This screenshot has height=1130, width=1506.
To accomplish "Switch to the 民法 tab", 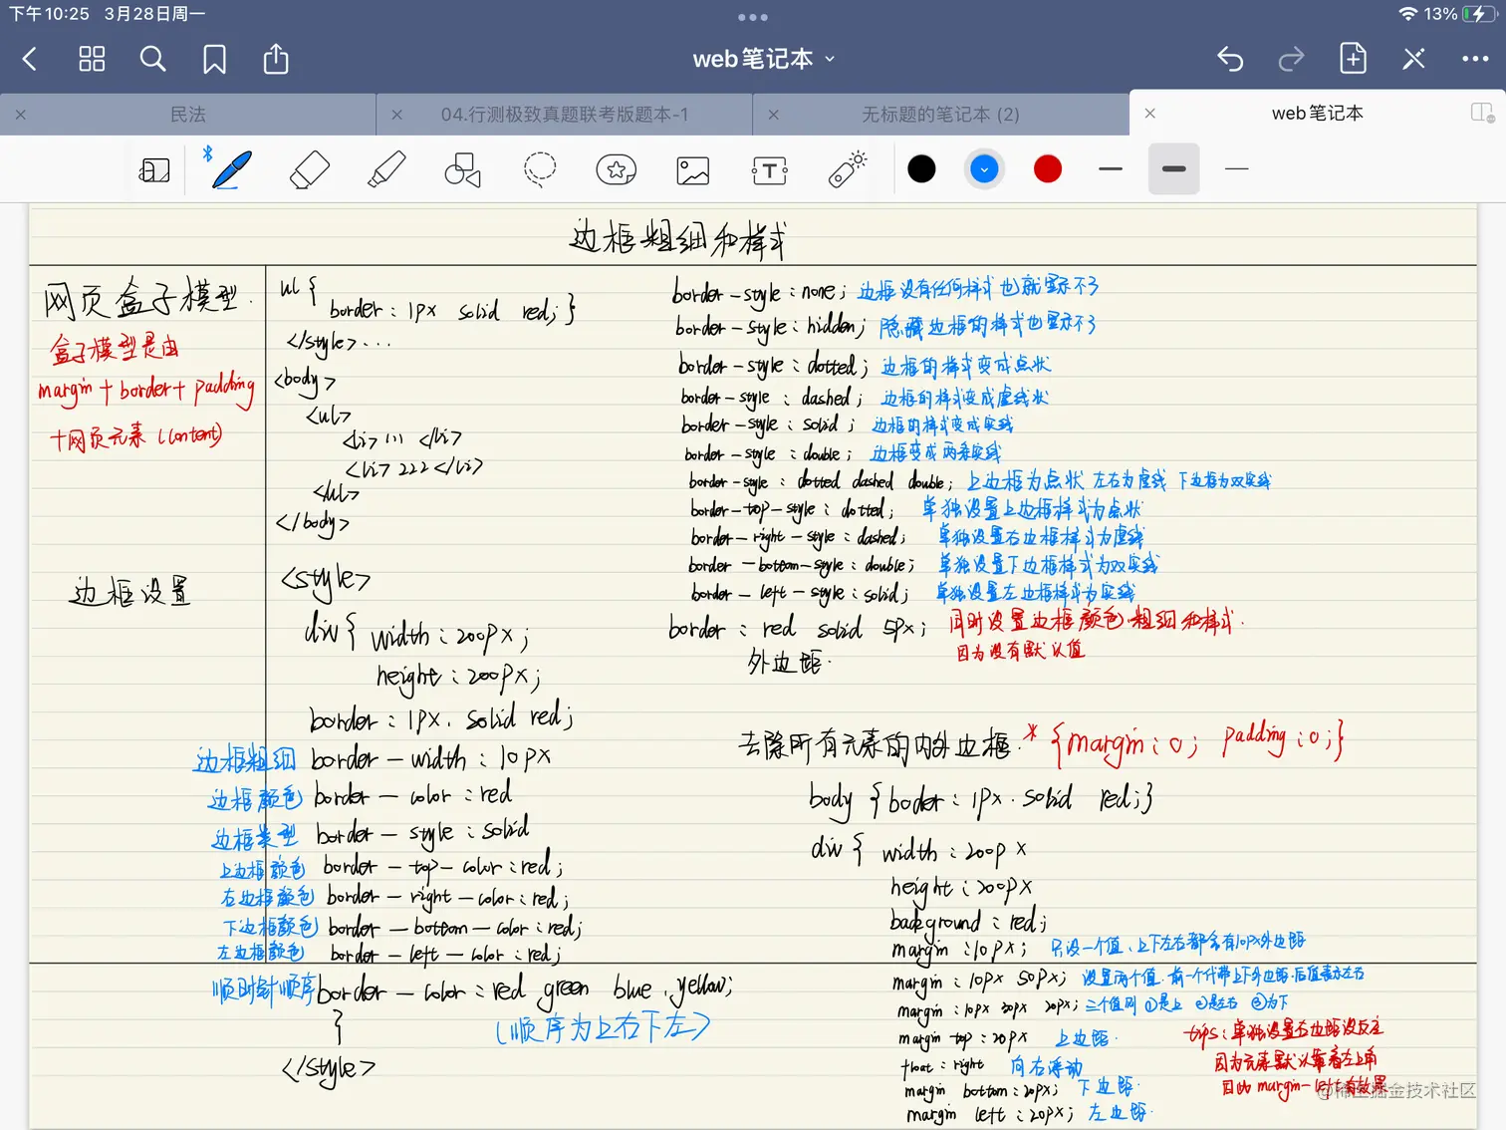I will 188,115.
